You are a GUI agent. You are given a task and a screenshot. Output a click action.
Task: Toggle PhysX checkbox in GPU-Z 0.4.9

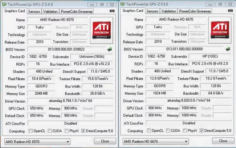pos(66,131)
